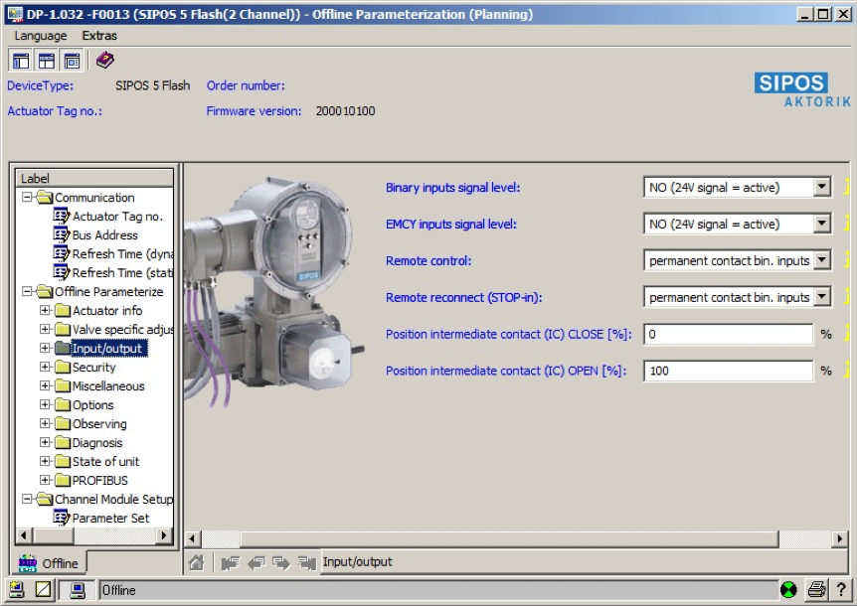
Task: Go forward using the right arrow icon
Action: (281, 562)
